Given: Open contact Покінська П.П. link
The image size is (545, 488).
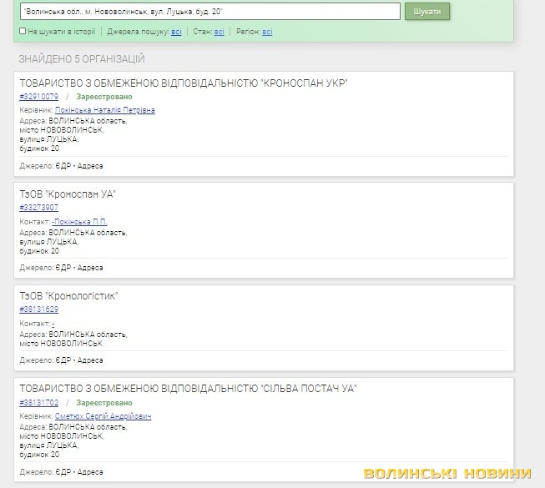Looking at the screenshot, I should pyautogui.click(x=80, y=222).
